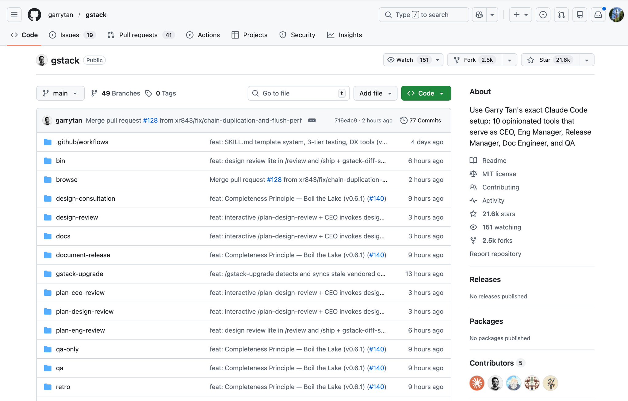The width and height of the screenshot is (628, 401).
Task: View the 77 Commits history
Action: (421, 120)
